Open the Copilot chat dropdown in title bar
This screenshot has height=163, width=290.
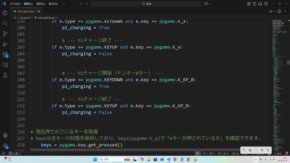click(x=210, y=4)
